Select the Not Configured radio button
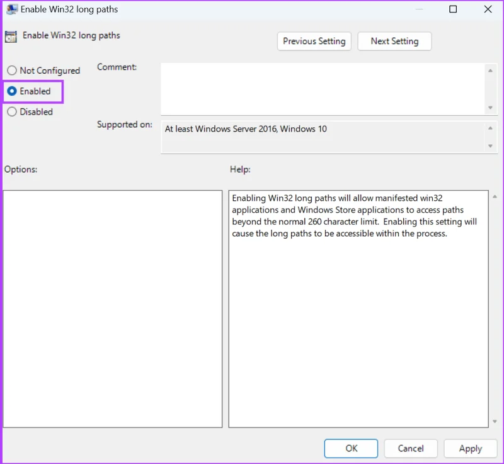 tap(43, 71)
